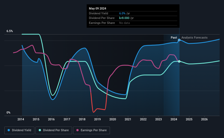Toggle the Earnings Per Share legend button
The height and width of the screenshot is (138, 224).
91,130
